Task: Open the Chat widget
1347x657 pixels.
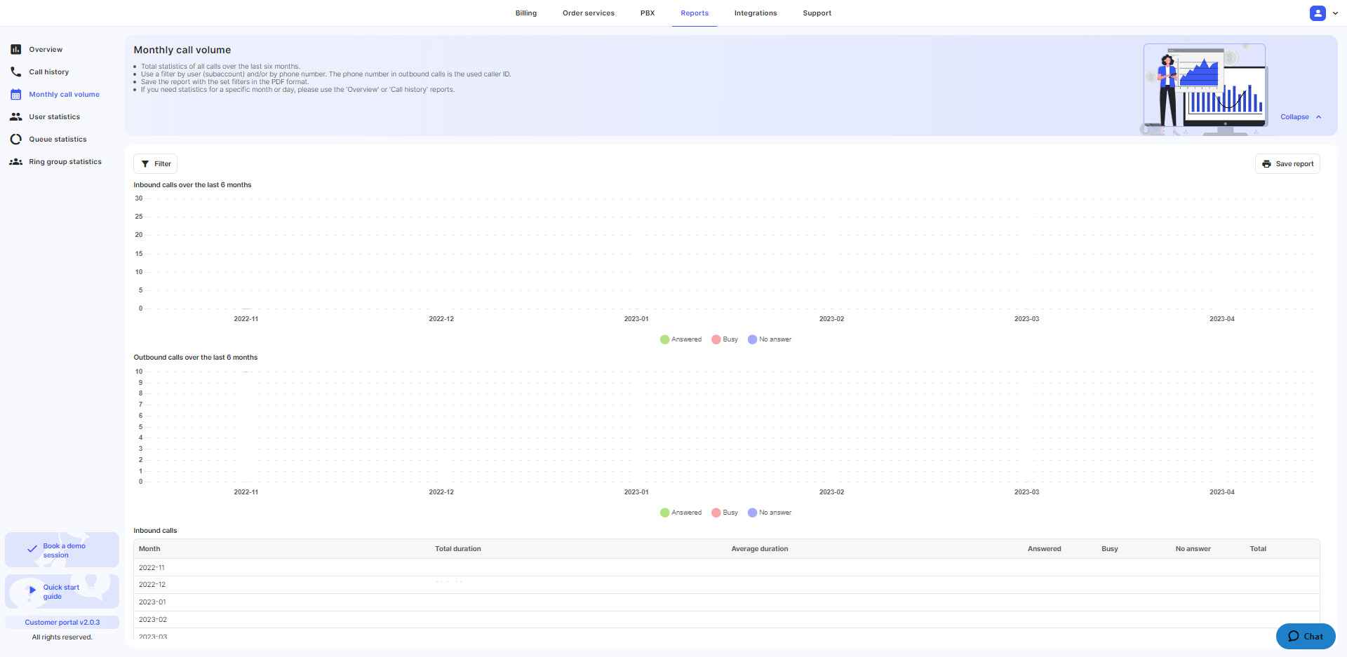Action: tap(1306, 636)
